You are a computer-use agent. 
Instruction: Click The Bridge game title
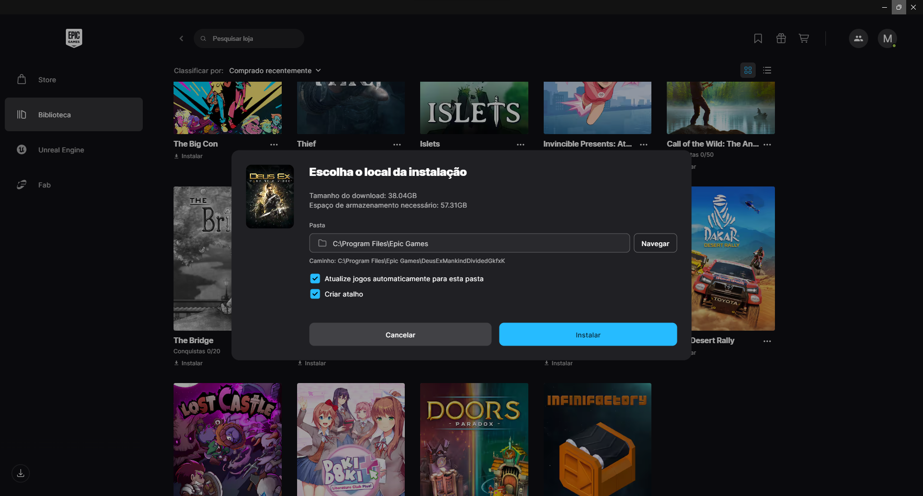point(193,340)
